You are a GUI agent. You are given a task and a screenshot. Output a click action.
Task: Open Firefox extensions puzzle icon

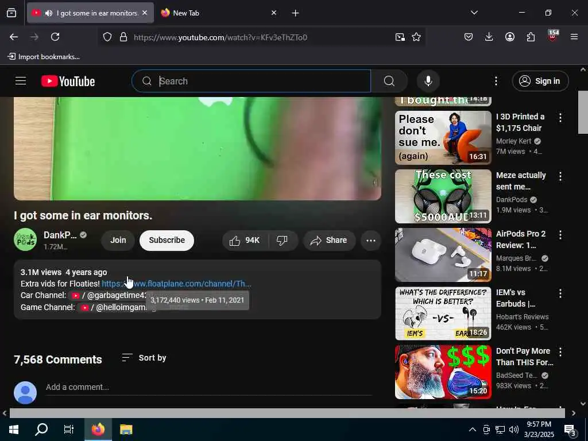[531, 37]
